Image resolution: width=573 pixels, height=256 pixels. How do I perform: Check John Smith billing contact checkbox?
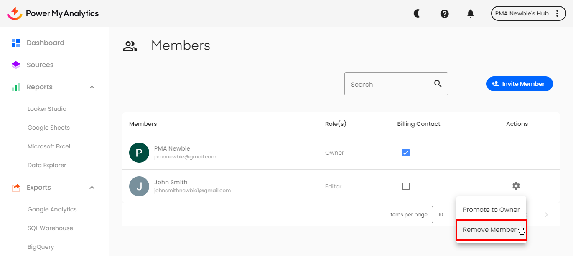point(405,186)
